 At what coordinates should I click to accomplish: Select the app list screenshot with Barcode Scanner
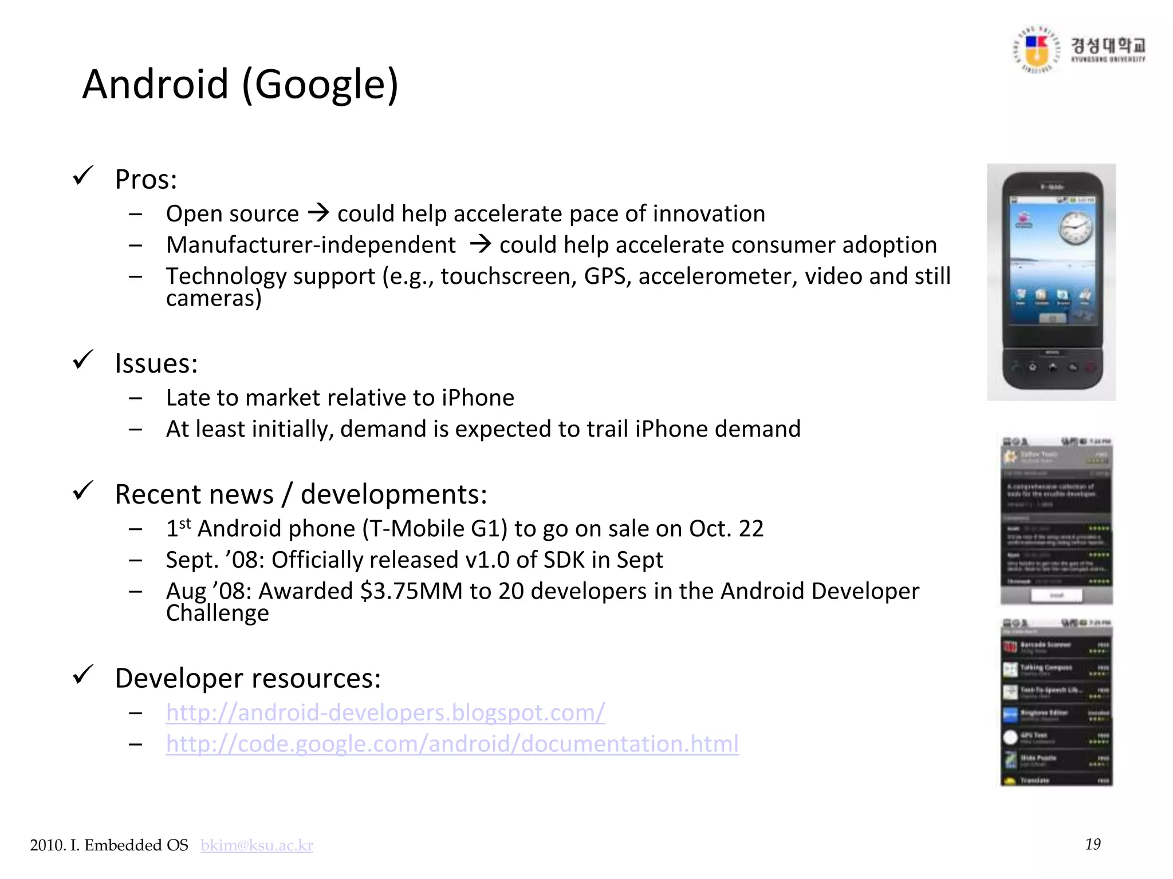[1056, 702]
